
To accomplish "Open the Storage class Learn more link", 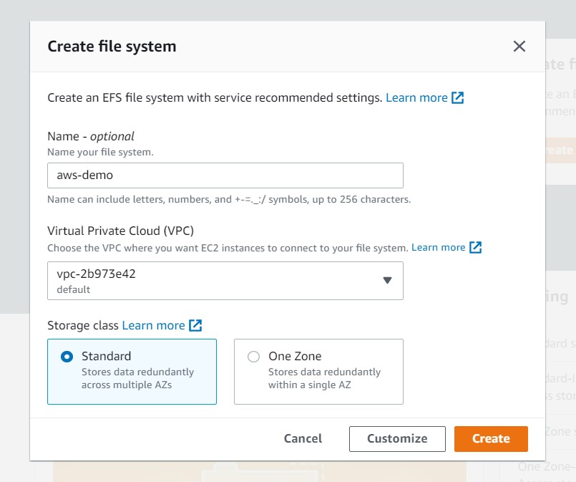I will [x=153, y=325].
